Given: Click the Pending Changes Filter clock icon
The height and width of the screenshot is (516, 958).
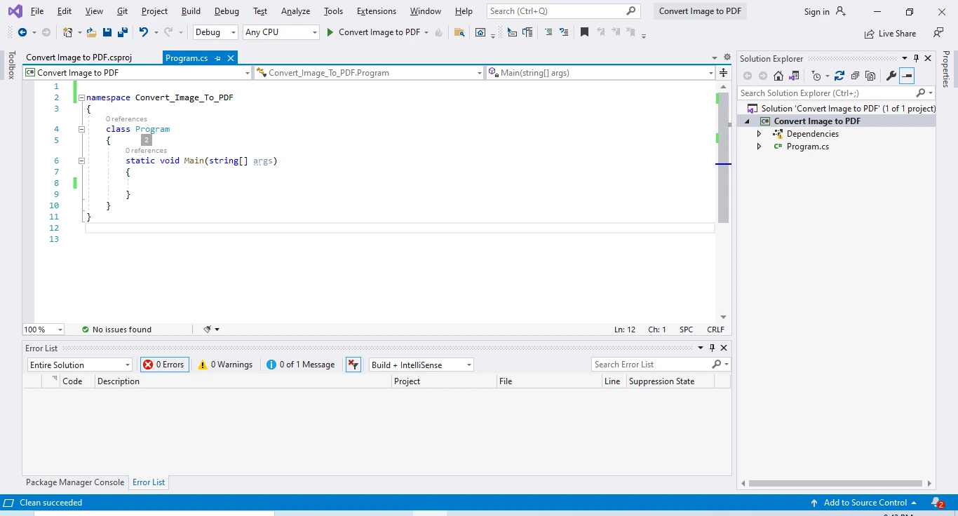Looking at the screenshot, I should coord(816,76).
